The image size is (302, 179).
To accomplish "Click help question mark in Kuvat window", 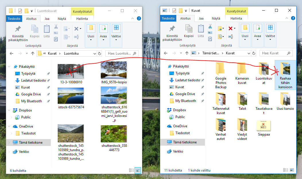I will pyautogui.click(x=293, y=18).
